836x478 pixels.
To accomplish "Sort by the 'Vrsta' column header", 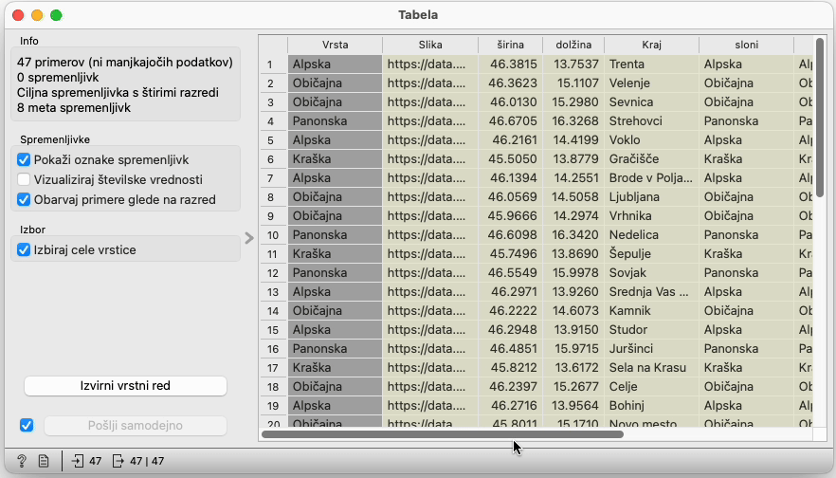I will coord(335,45).
